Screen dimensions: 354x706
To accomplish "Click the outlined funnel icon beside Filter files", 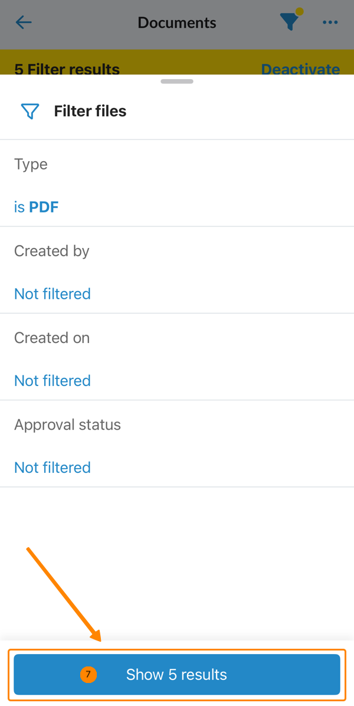I will tap(29, 112).
